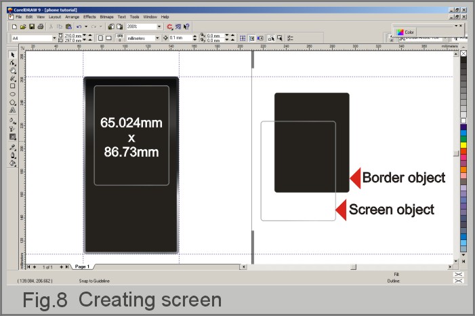Launch Corel application launcher icon

point(169,26)
